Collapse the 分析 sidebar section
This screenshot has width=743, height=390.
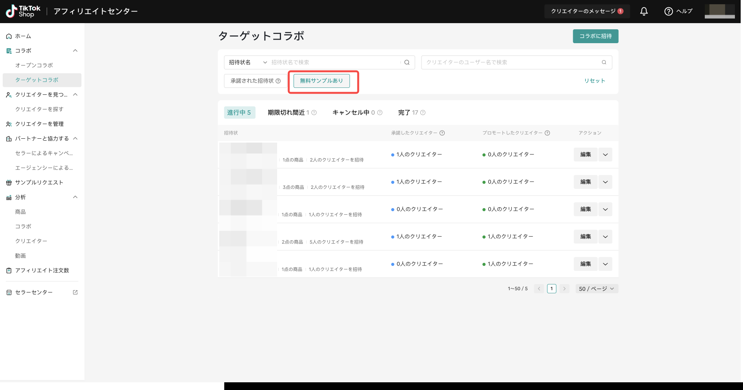click(x=75, y=197)
